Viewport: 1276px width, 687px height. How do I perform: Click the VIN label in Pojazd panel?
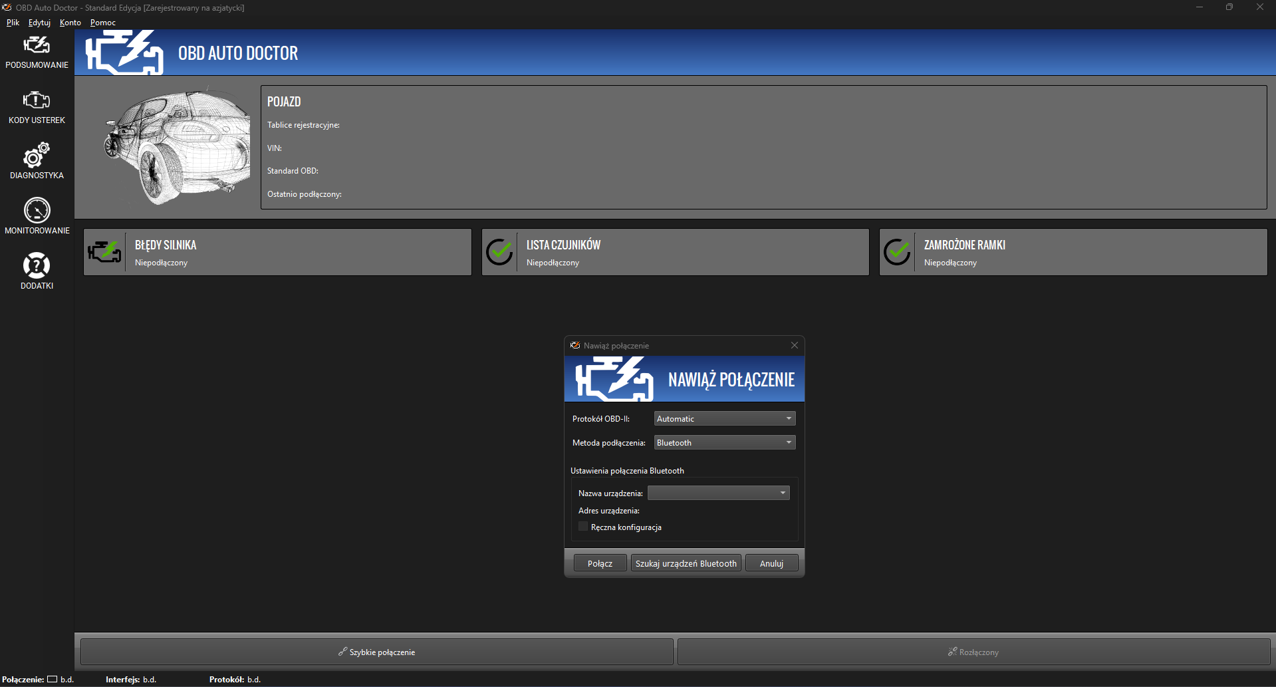[x=275, y=148]
